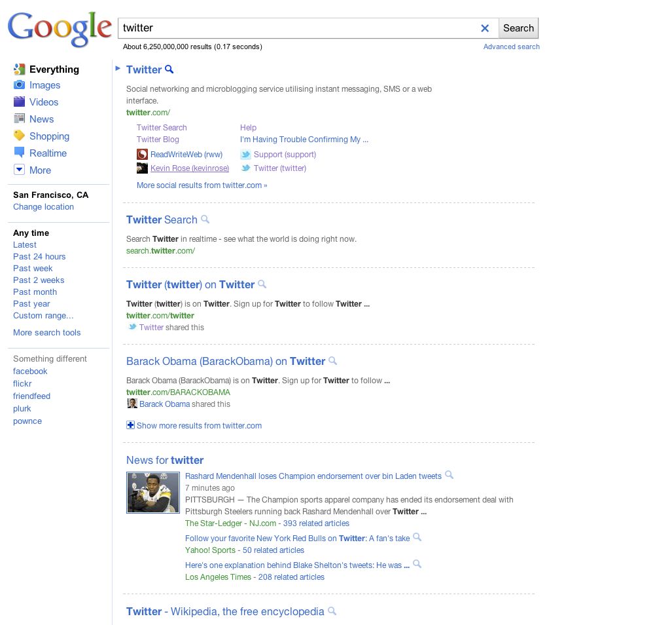Click the ReadWriteWeb avatar icon
Viewport: 655px width, 625px height.
click(x=142, y=155)
